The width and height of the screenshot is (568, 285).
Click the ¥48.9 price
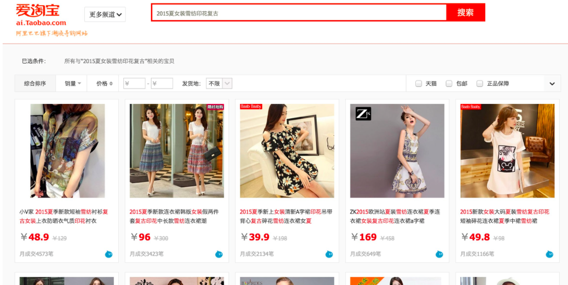click(x=34, y=237)
